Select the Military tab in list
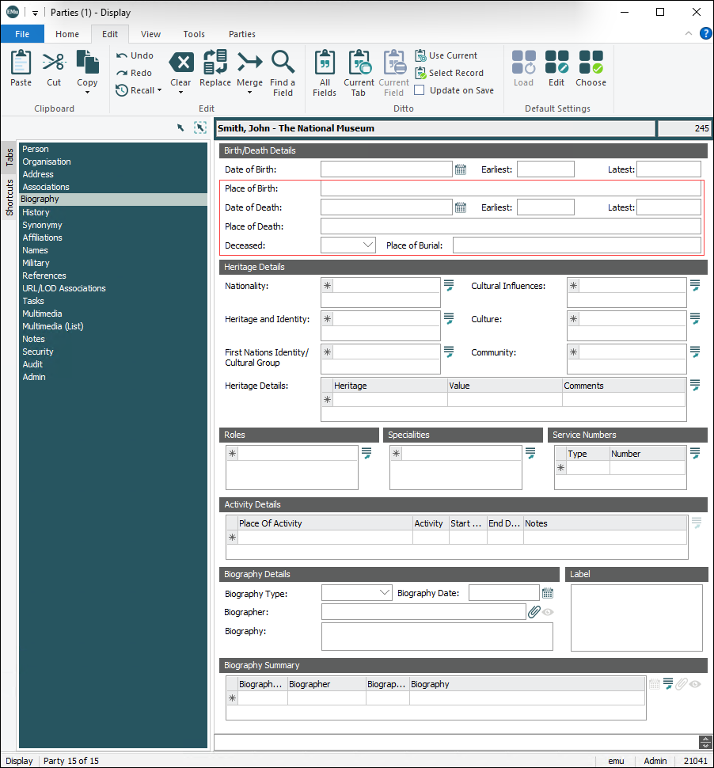Image resolution: width=714 pixels, height=768 pixels. pyautogui.click(x=36, y=263)
